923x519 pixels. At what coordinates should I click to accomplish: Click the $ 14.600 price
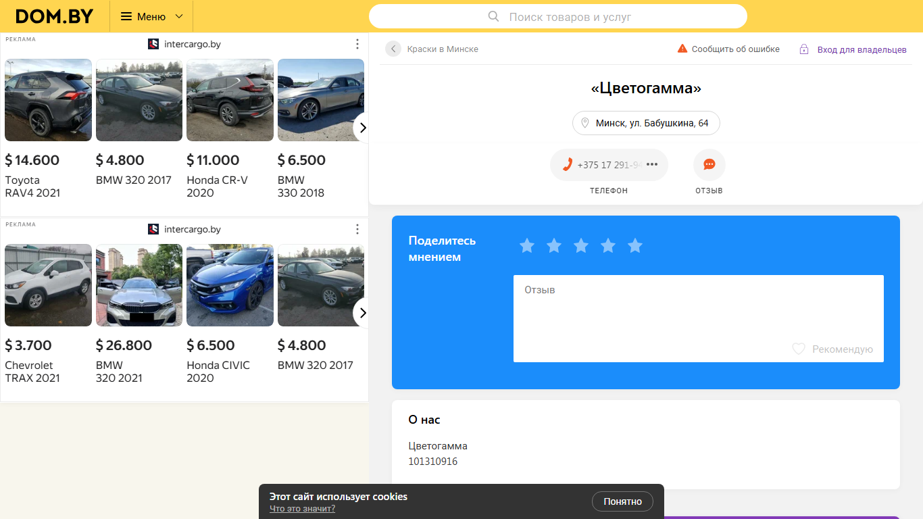pyautogui.click(x=32, y=160)
